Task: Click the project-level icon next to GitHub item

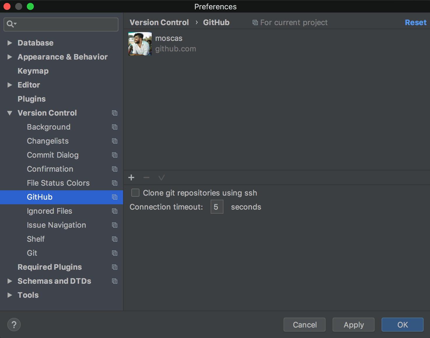Action: click(x=115, y=197)
